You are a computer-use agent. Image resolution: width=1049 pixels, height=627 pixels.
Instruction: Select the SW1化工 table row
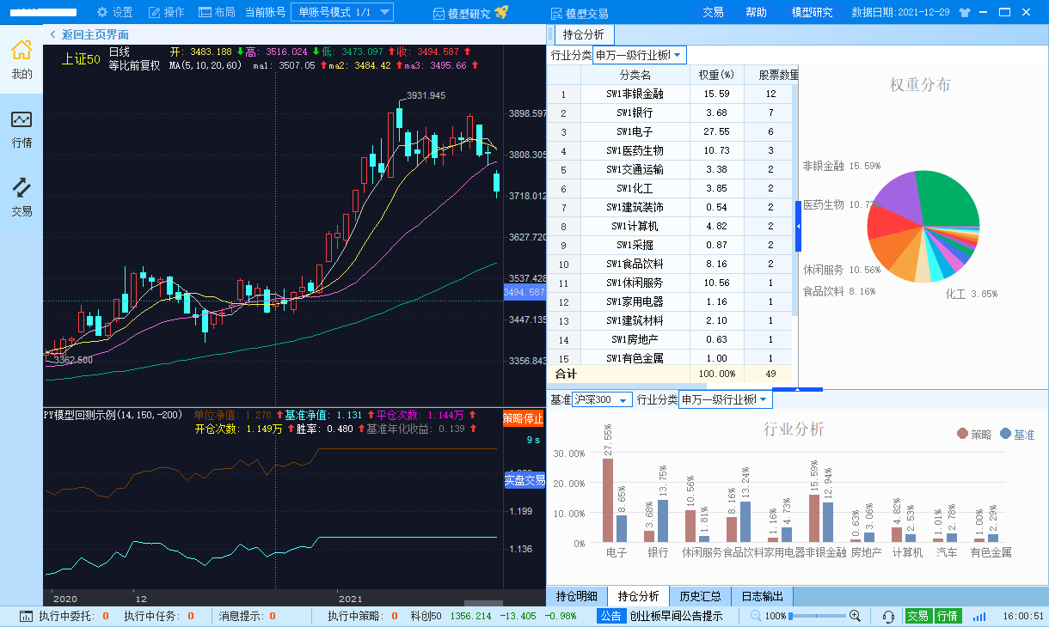click(671, 188)
